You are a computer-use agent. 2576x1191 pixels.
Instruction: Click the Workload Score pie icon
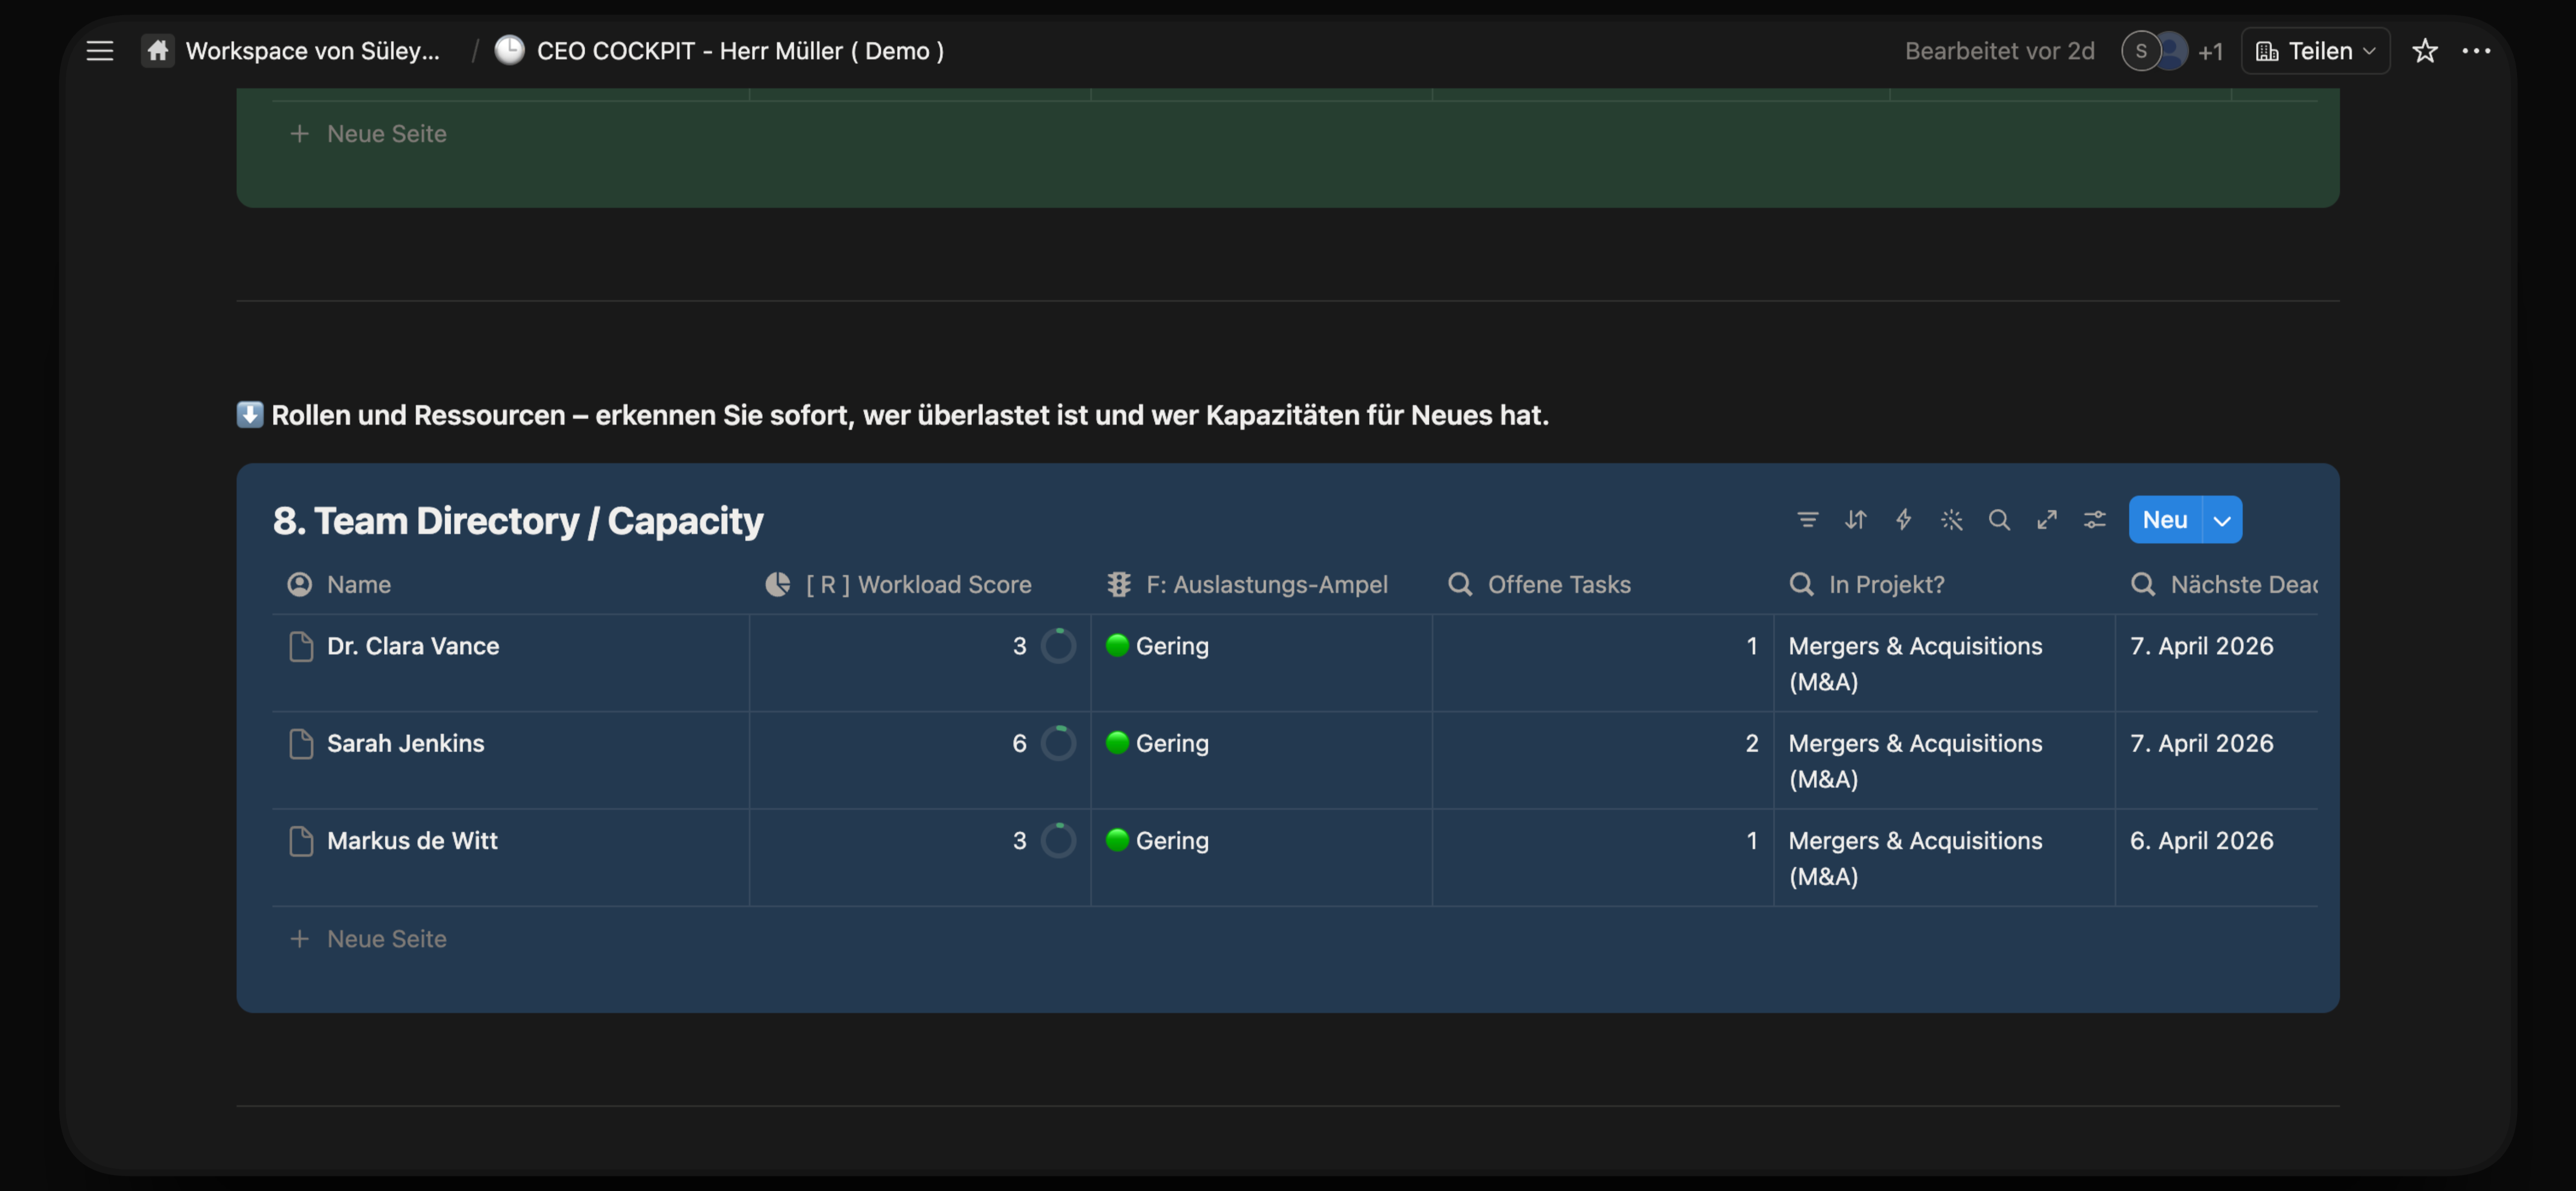[x=777, y=585]
